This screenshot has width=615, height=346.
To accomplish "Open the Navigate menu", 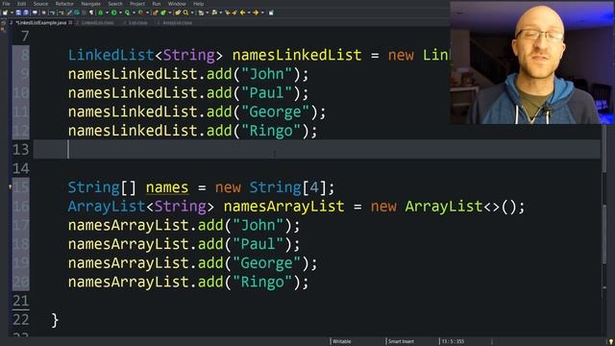I will pos(90,4).
